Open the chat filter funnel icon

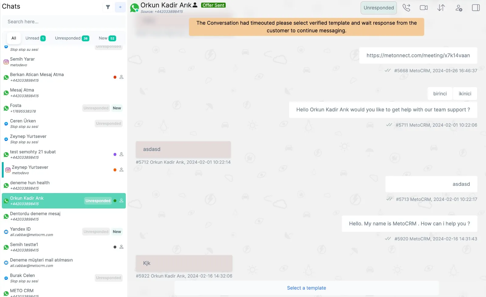tap(108, 7)
